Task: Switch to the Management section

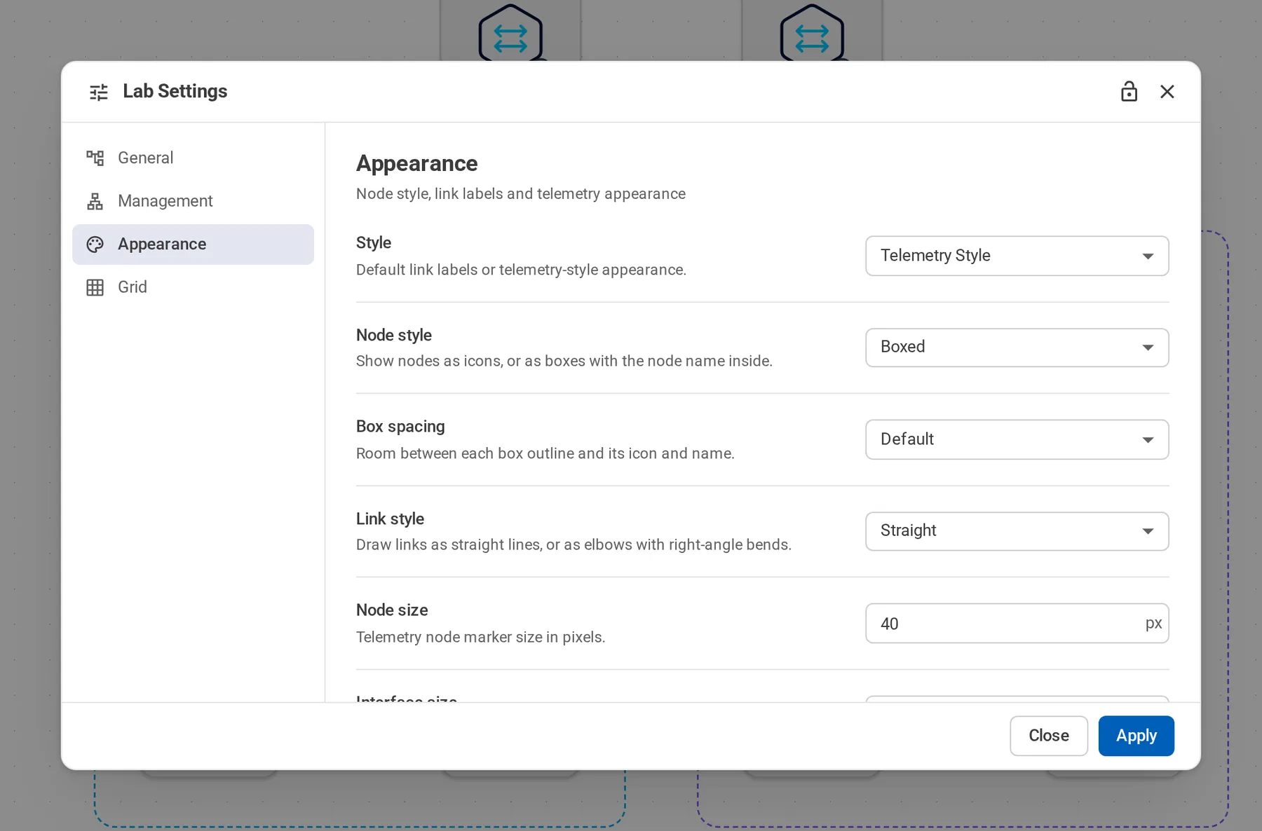Action: (193, 201)
